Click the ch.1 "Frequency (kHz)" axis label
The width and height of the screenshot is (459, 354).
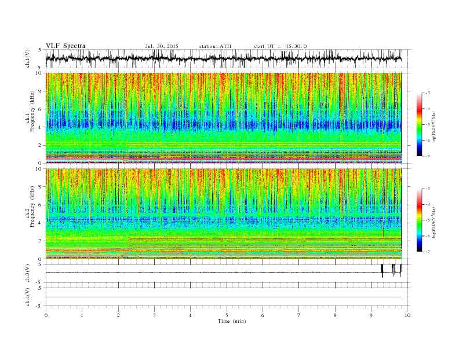pyautogui.click(x=32, y=111)
